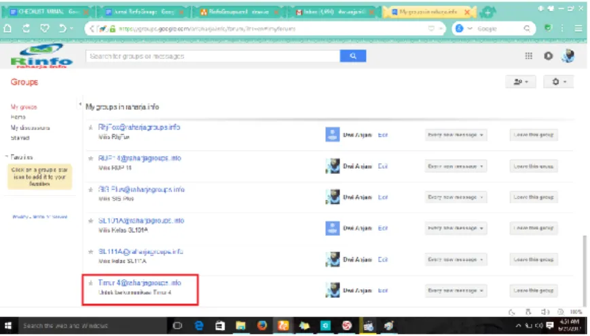This screenshot has height=336, width=590.
Task: Open delivery dropdown for SIS Plus group
Action: [456, 197]
